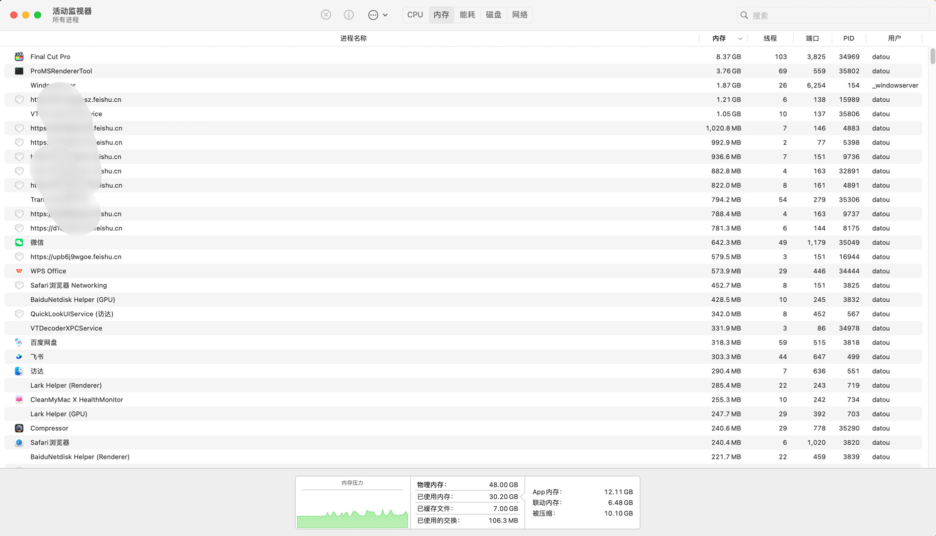Click the 已使用的交换 106.3 MB entry
The image size is (936, 536).
pos(467,521)
